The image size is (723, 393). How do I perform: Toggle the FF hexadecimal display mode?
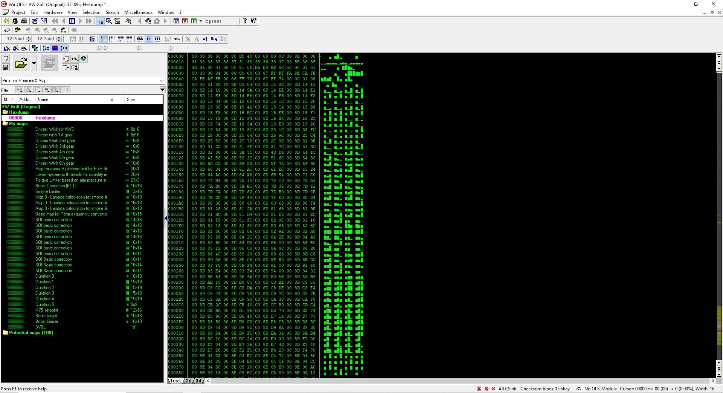pyautogui.click(x=149, y=39)
